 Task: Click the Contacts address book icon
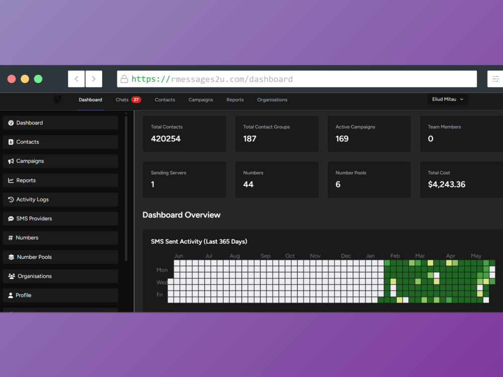pos(11,142)
